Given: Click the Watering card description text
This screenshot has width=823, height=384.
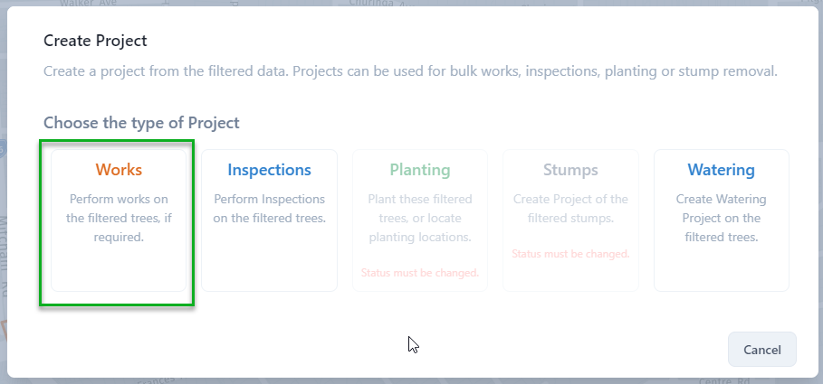Looking at the screenshot, I should (721, 218).
